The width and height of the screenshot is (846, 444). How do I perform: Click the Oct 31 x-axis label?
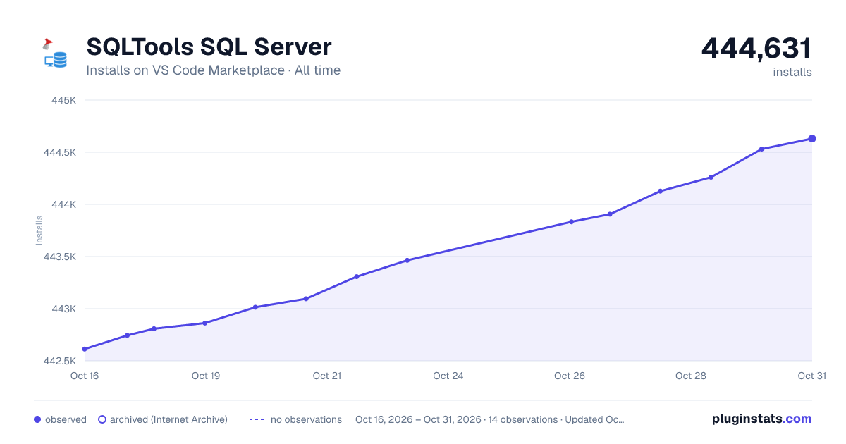click(x=811, y=376)
